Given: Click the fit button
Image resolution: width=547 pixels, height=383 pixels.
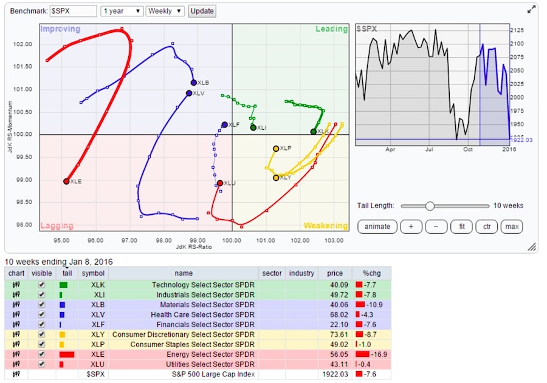Looking at the screenshot, I should click(461, 226).
